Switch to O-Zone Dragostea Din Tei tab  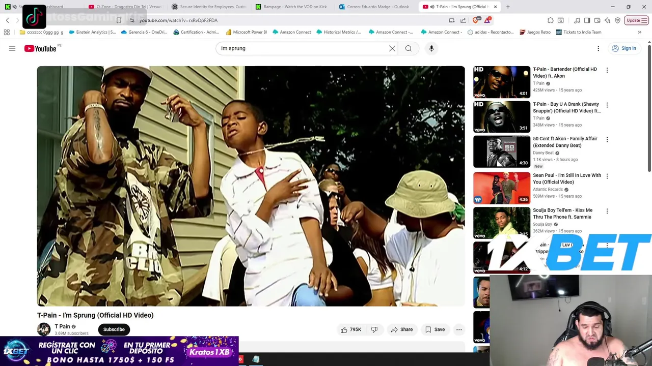(x=125, y=7)
